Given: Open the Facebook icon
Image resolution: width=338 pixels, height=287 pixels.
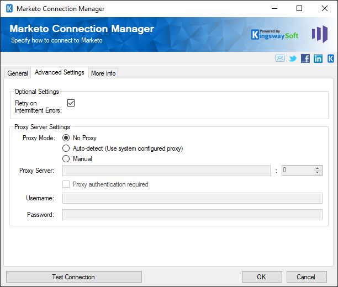Looking at the screenshot, I should coord(305,59).
